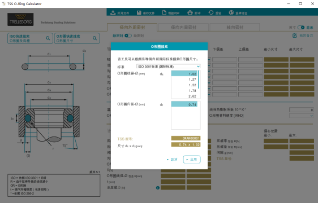Select cross-section value 1.78 in d2 list
Viewport: 318px width, 203px height.
[184, 91]
